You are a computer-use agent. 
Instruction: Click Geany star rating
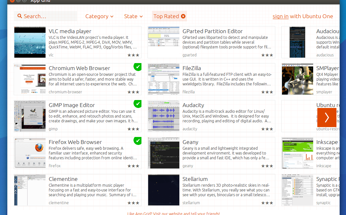(x=267, y=166)
